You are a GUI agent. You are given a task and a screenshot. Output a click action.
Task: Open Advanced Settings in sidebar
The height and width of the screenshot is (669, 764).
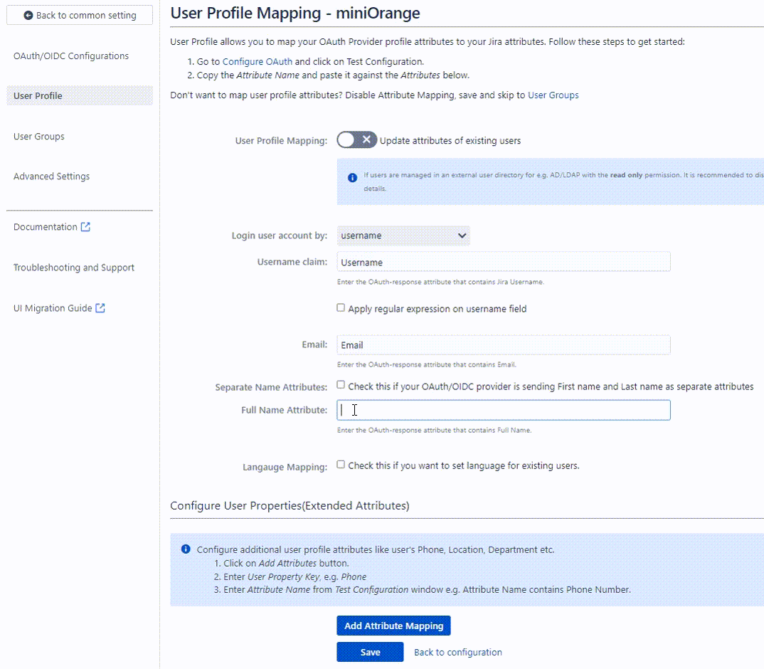tap(52, 177)
